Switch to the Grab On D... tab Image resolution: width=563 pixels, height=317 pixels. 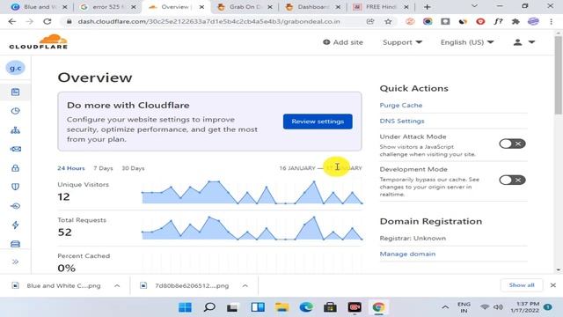[x=245, y=7]
